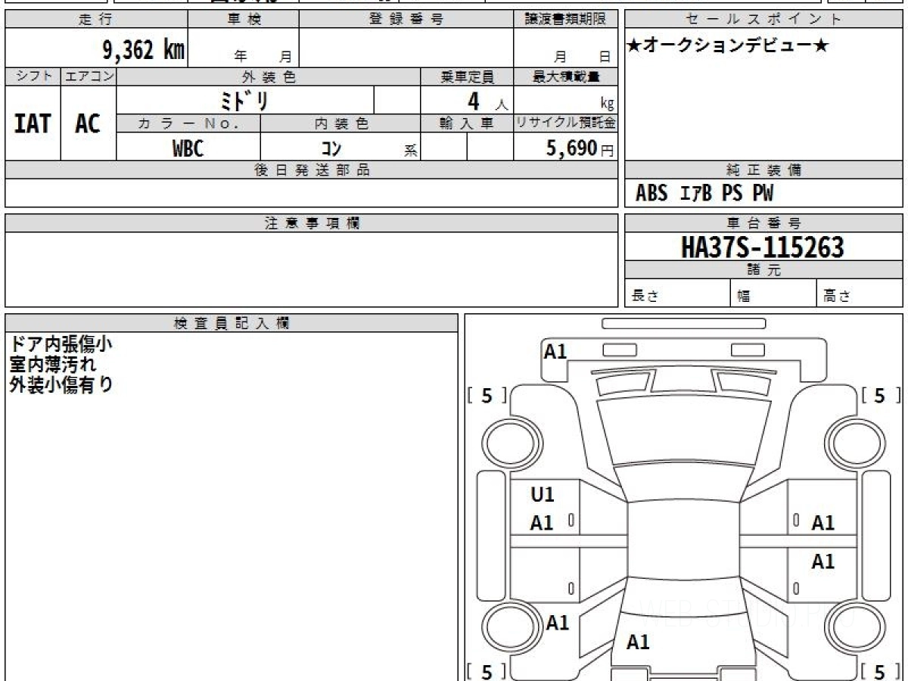The height and width of the screenshot is (681, 908).
Task: Select the color code WBC
Action: pos(188,148)
